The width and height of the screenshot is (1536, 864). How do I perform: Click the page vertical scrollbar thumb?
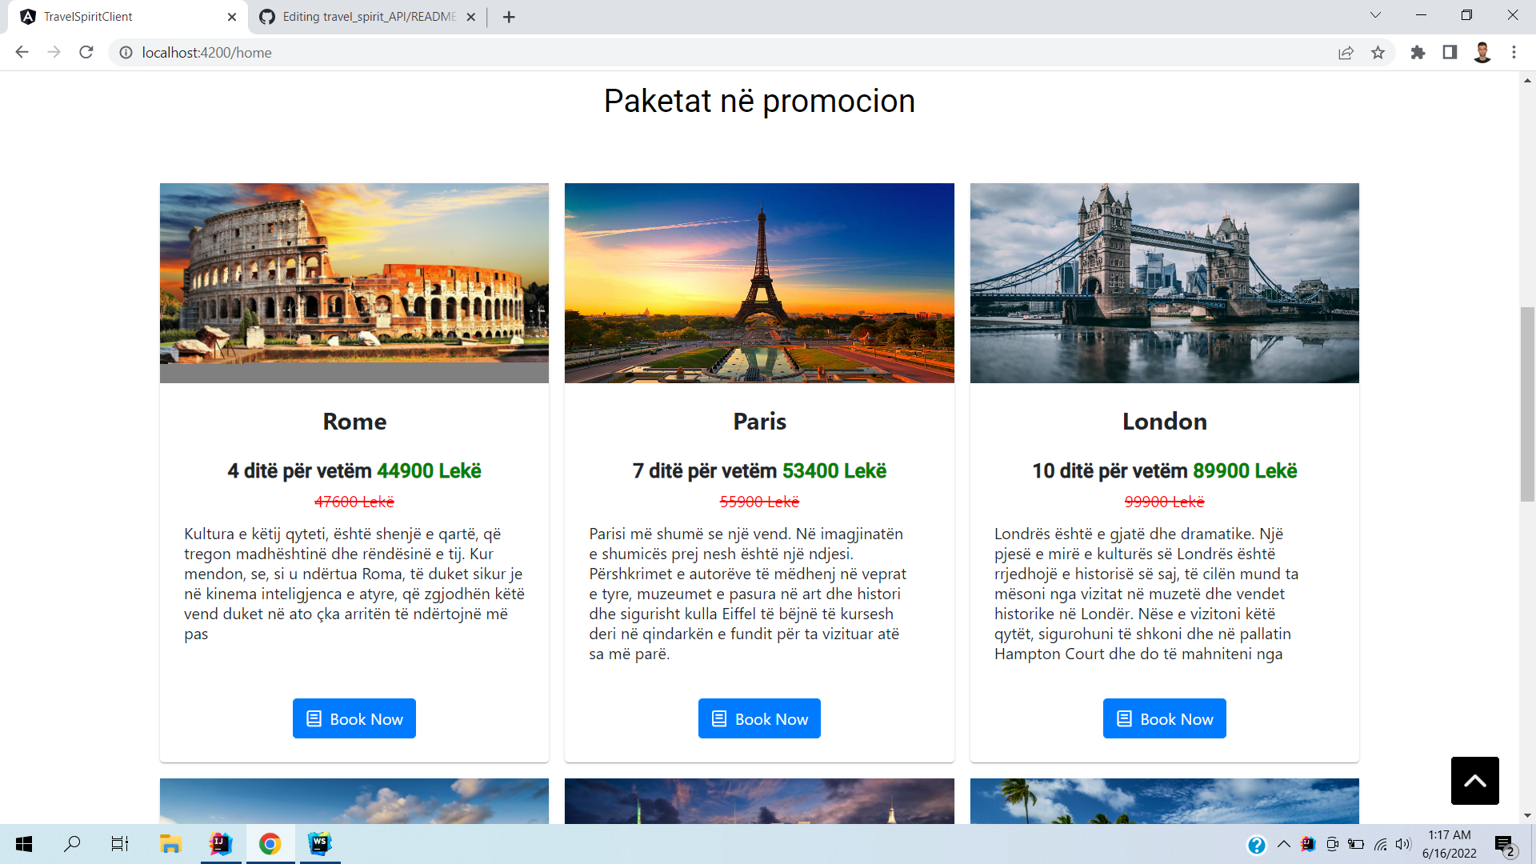[x=1527, y=404]
